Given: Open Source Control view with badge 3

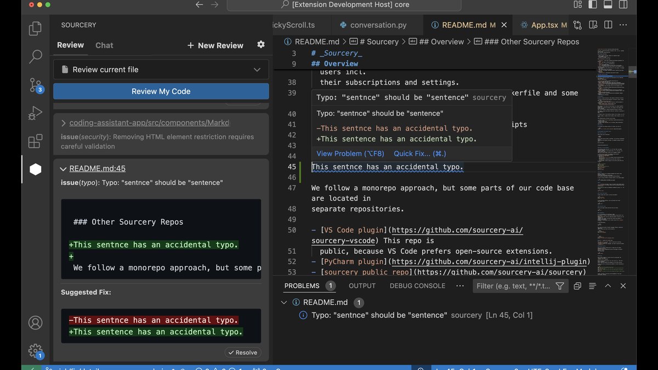Looking at the screenshot, I should [x=36, y=85].
